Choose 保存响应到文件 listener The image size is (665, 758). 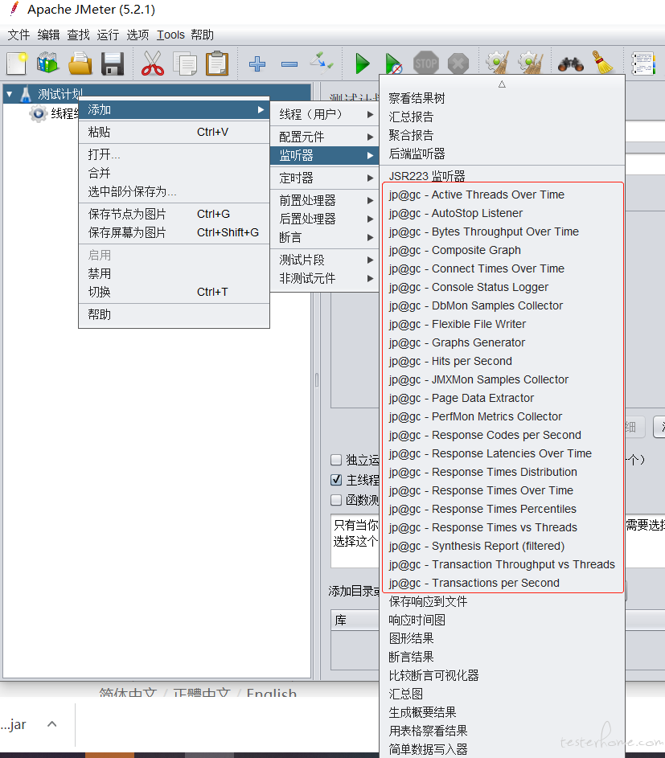502,601
